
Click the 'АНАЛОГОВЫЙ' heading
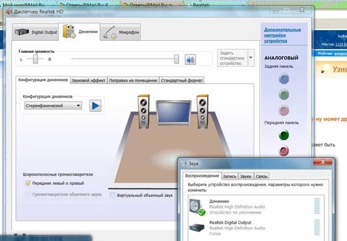(281, 58)
